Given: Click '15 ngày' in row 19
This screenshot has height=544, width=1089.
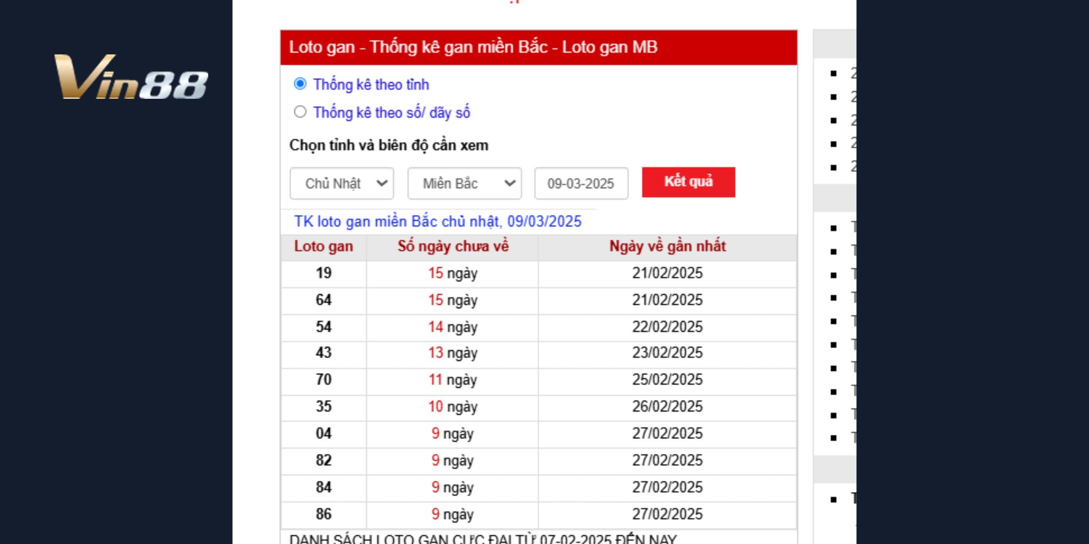Looking at the screenshot, I should click(x=453, y=274).
